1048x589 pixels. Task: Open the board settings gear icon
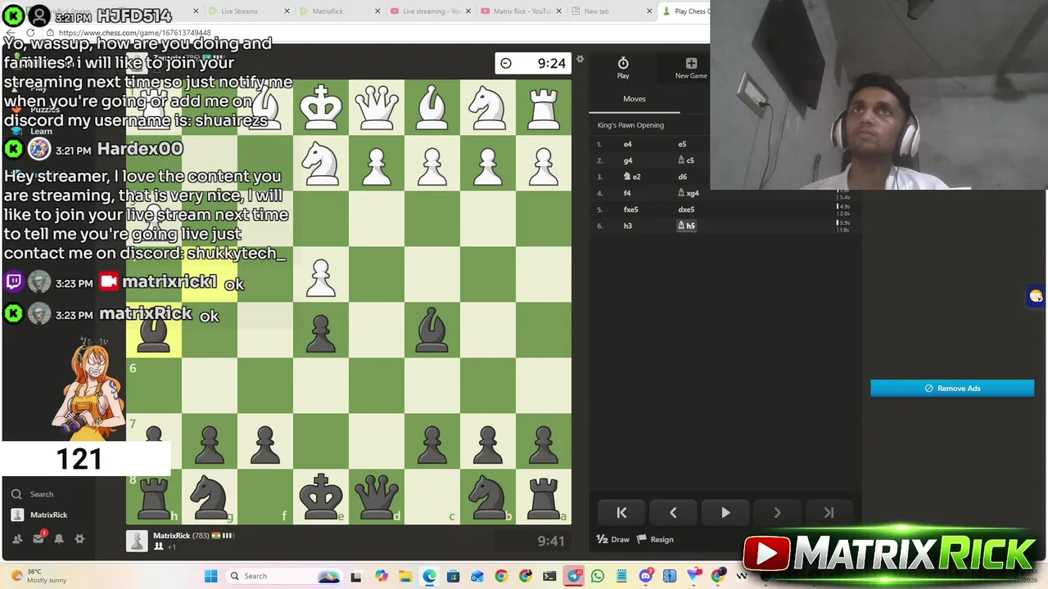click(580, 59)
